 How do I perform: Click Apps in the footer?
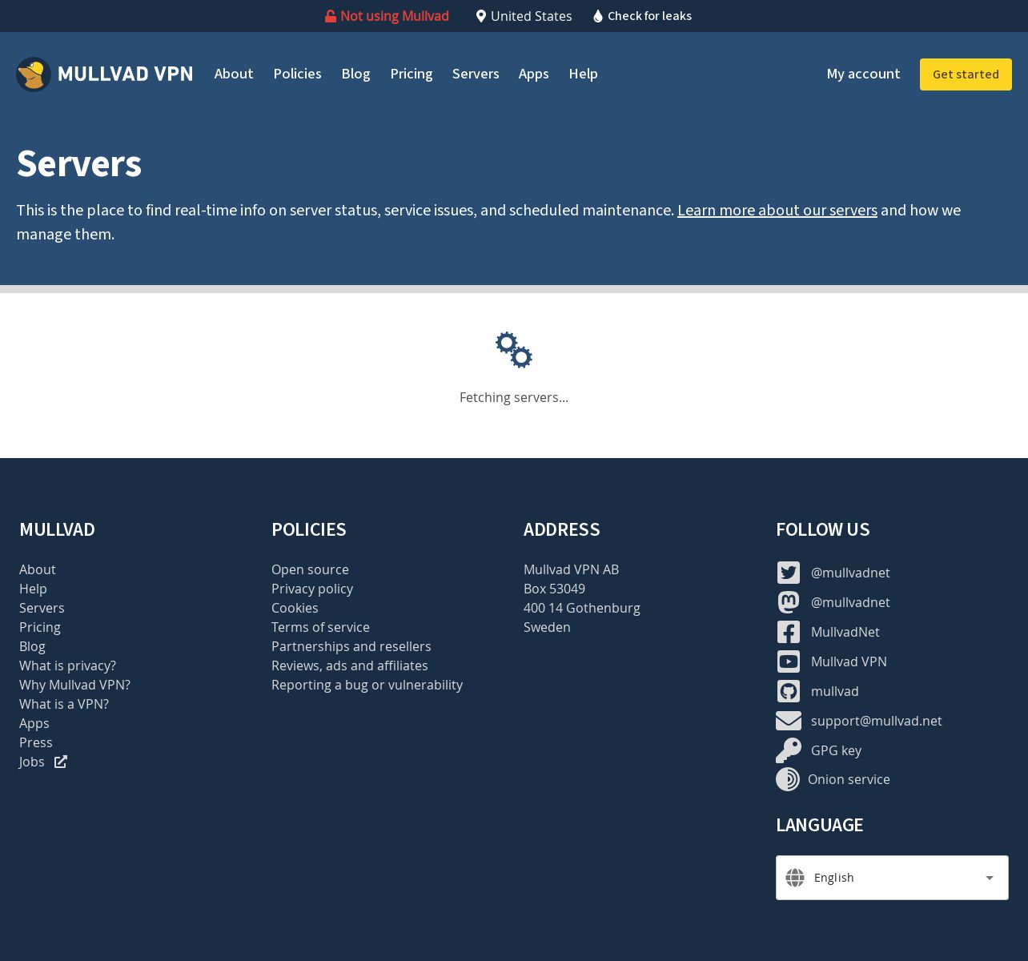(34, 723)
